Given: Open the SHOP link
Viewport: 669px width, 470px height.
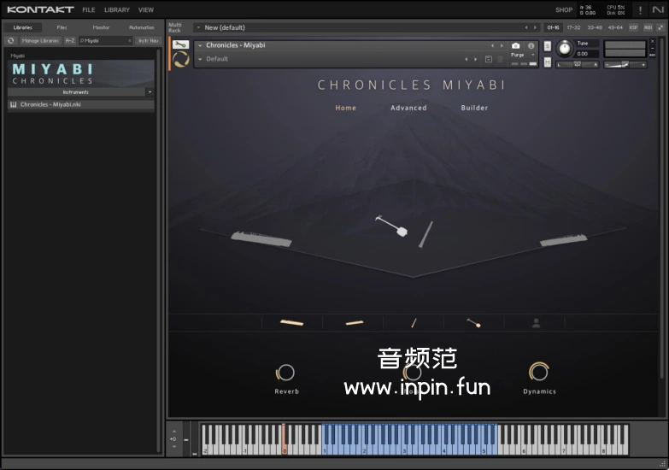Looking at the screenshot, I should (x=564, y=9).
